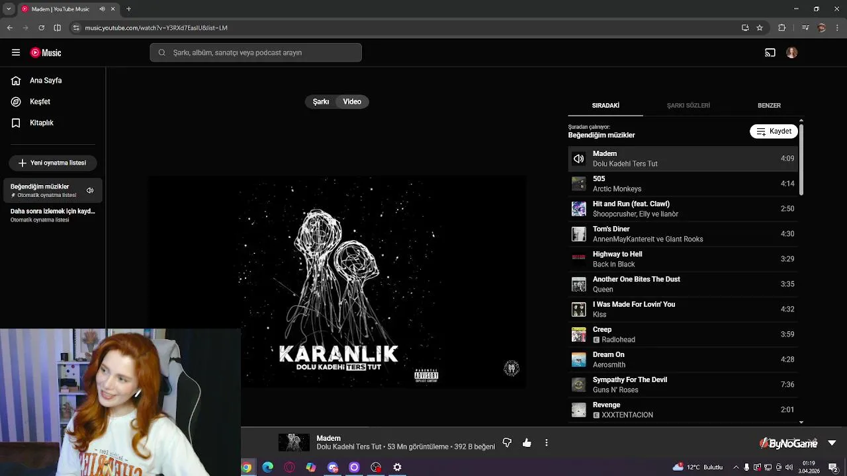Open a new browser tab
The height and width of the screenshot is (476, 847).
click(128, 9)
